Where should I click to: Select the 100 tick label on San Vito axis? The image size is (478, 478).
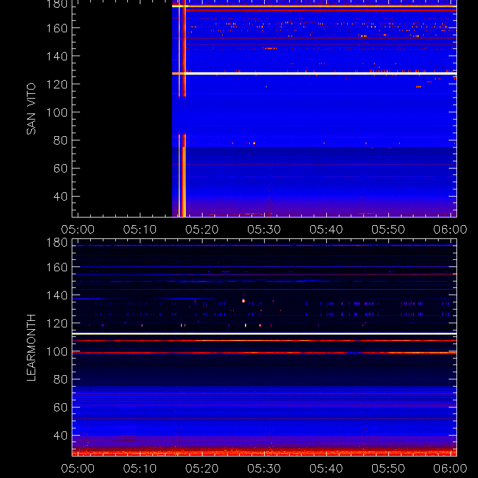57,112
